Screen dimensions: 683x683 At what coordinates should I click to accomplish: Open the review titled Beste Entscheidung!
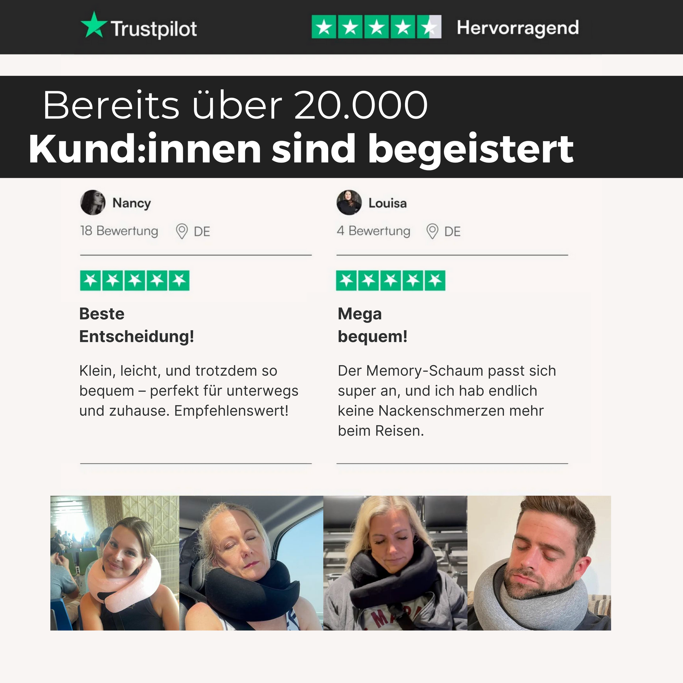[137, 325]
